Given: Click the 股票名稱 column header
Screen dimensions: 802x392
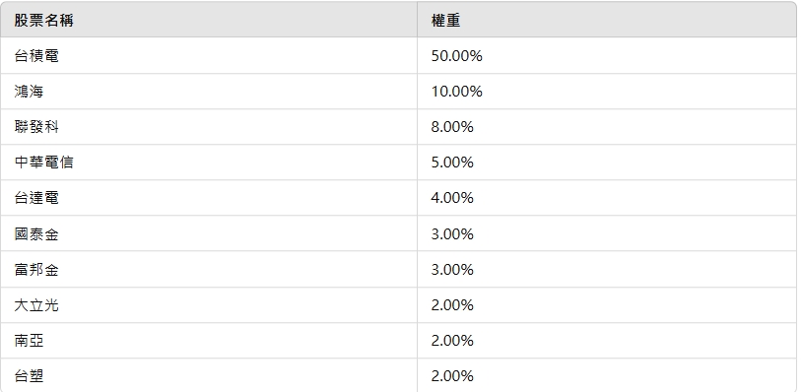Looking at the screenshot, I should point(43,21).
